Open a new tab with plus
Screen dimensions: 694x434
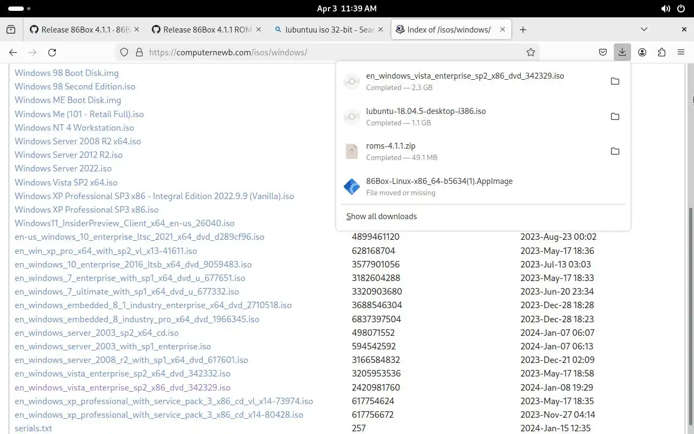pos(523,29)
